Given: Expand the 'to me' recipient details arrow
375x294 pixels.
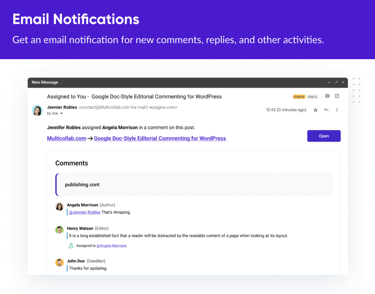Looking at the screenshot, I should (62, 114).
